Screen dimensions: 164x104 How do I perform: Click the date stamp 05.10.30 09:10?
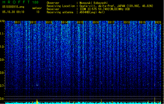click(x=13, y=12)
